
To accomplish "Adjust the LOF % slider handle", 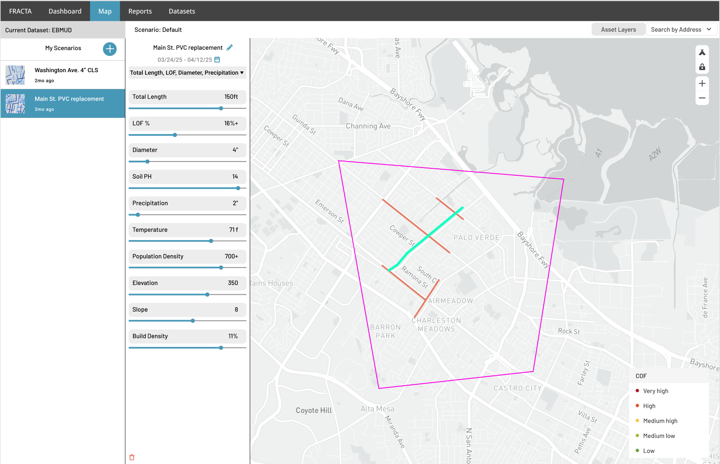I will pos(175,135).
